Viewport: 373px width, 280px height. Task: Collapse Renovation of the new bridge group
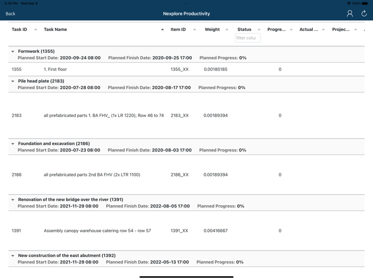[x=13, y=200]
